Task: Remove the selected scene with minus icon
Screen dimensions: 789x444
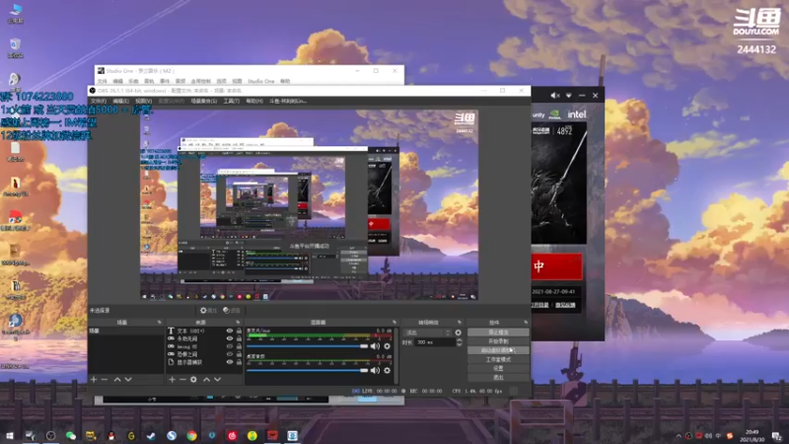Action: click(105, 379)
